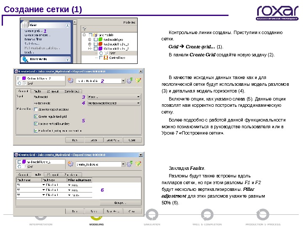Image resolution: width=303 pixels, height=227 pixels.
Task: Switch to General tab in upper dialog
Action: pos(23,91)
